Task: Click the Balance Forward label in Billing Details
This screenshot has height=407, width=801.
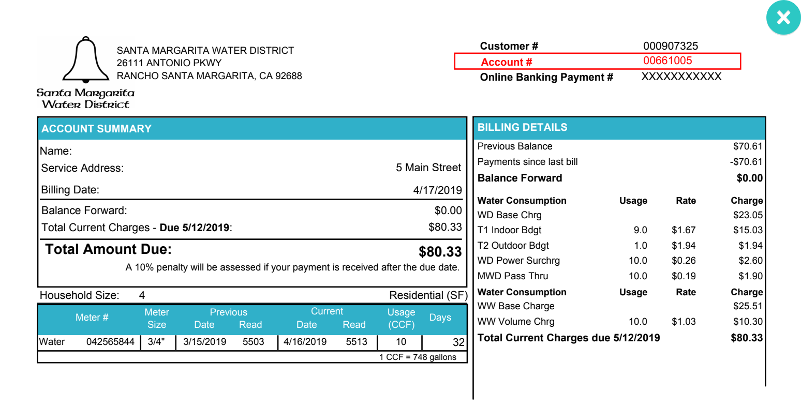Action: 520,178
